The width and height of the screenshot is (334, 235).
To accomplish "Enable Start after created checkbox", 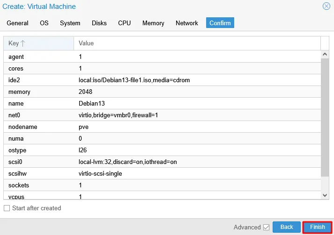I will point(7,208).
